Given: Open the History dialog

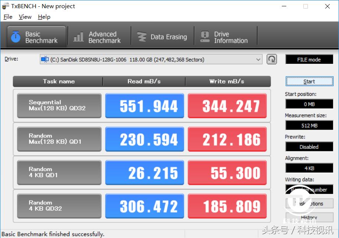Looking at the screenshot, I should [309, 218].
